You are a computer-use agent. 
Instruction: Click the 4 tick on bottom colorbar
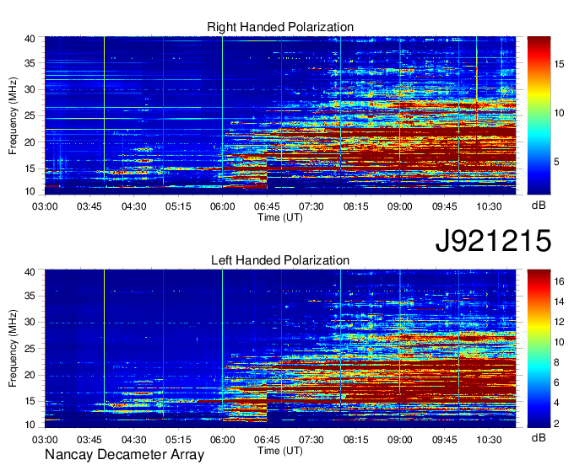click(x=556, y=403)
